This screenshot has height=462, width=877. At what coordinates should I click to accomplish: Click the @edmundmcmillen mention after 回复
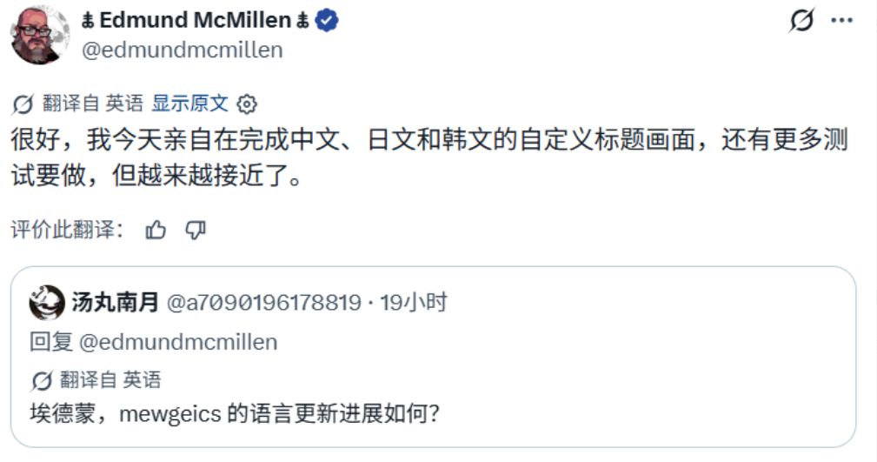click(178, 342)
